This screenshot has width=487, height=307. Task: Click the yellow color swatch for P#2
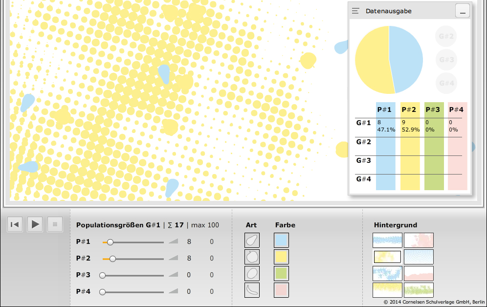click(281, 257)
